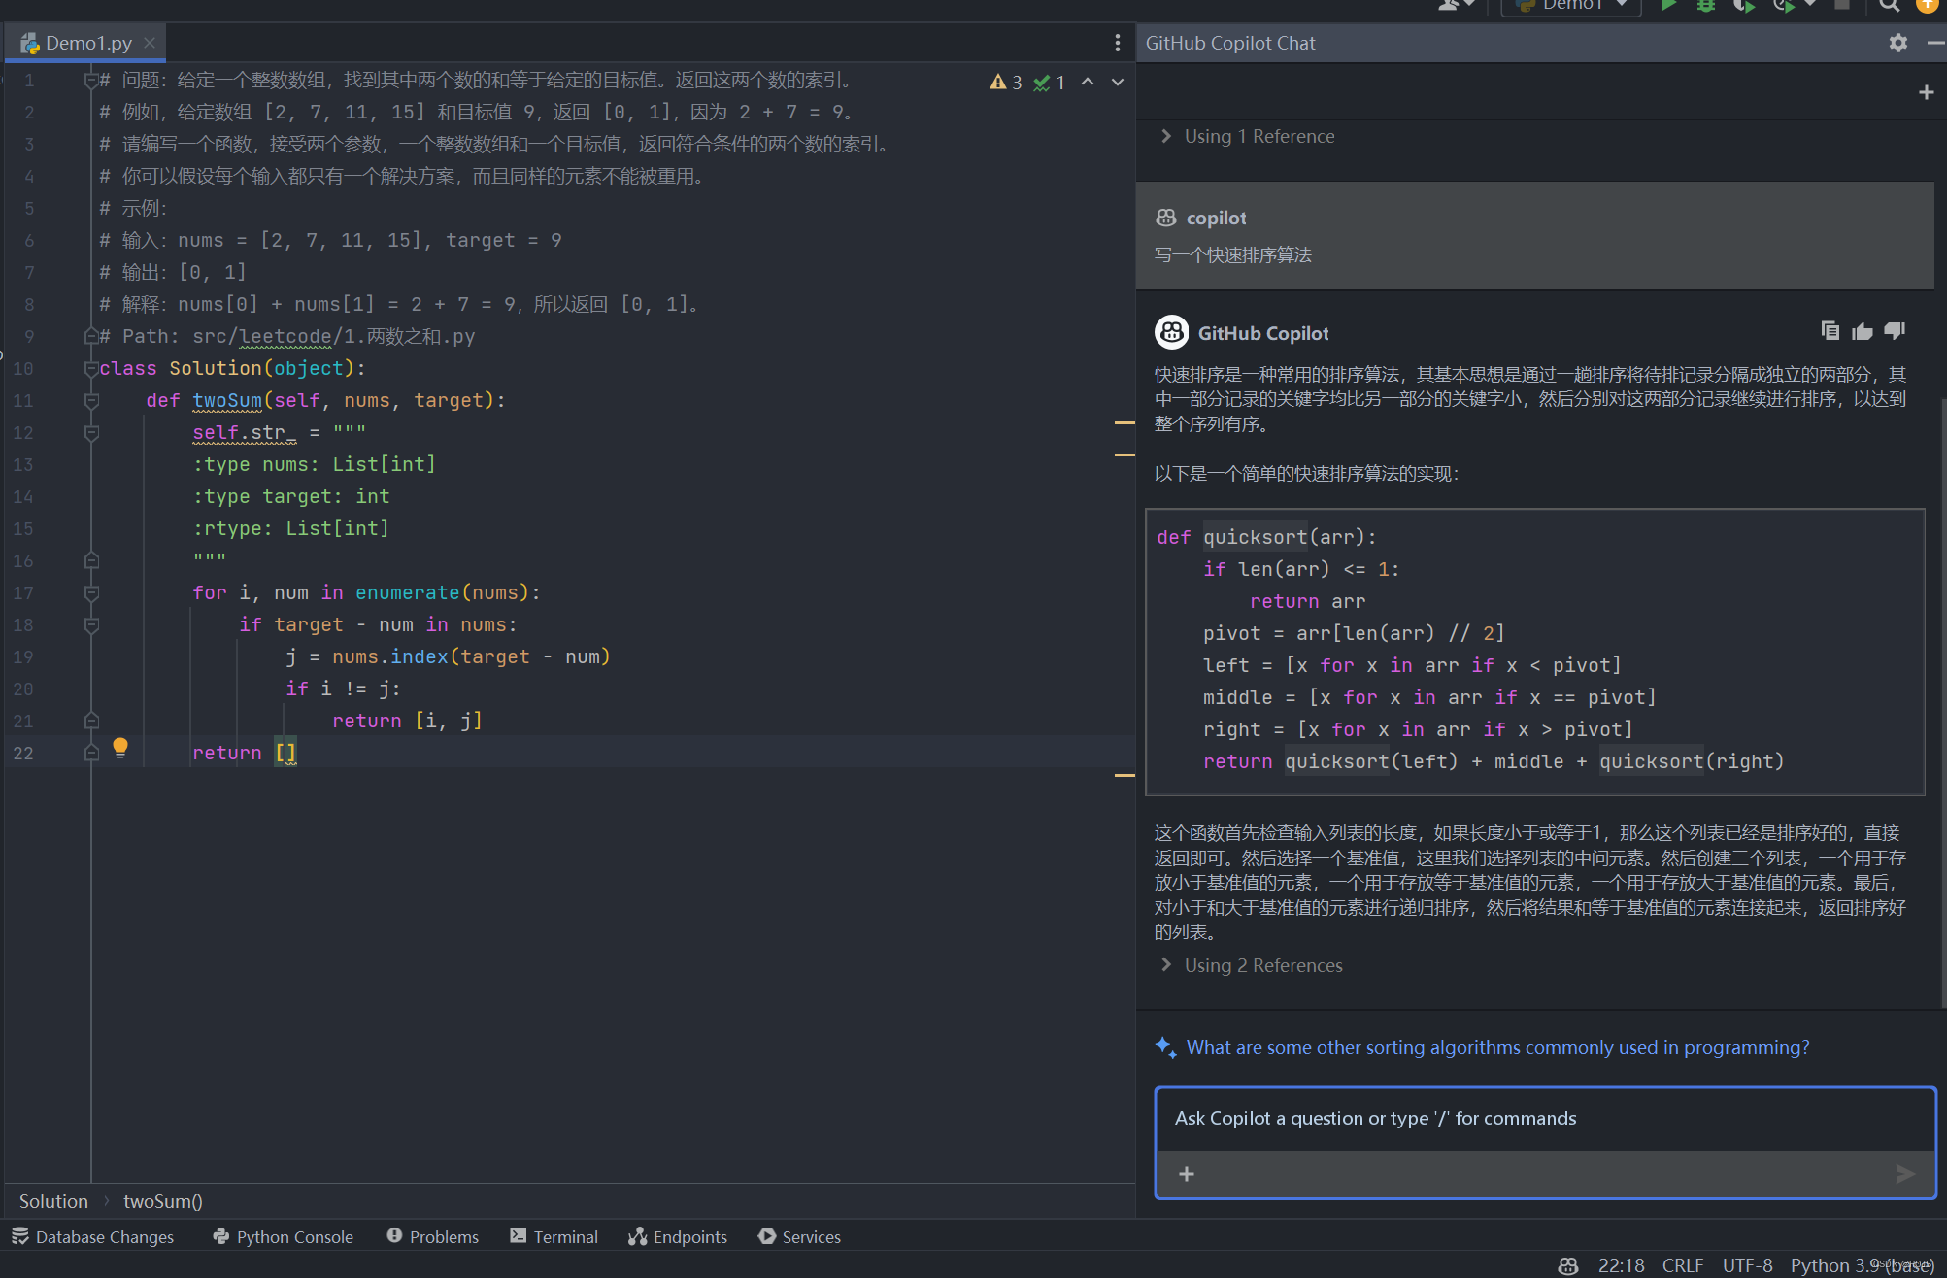The image size is (1947, 1278).
Task: Open the Database Changes tool window
Action: [93, 1236]
